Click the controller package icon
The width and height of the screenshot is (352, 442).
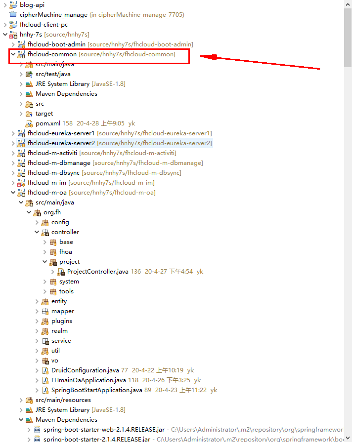coord(45,232)
